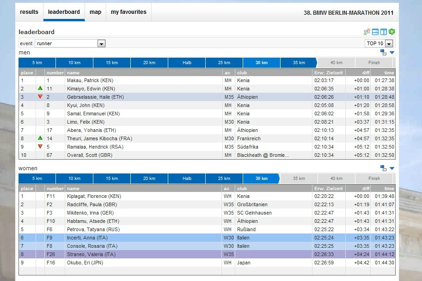Select women's 15 km split
This screenshot has height=281, width=422.
pos(112,179)
